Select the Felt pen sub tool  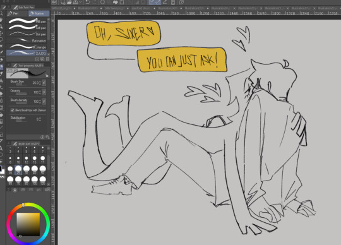tap(27, 28)
